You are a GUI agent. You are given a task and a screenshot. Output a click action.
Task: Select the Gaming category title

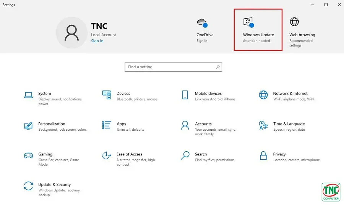tap(45, 154)
